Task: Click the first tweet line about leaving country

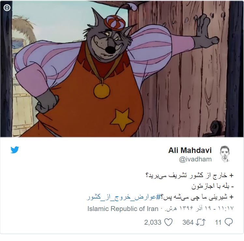Action: click(x=190, y=175)
